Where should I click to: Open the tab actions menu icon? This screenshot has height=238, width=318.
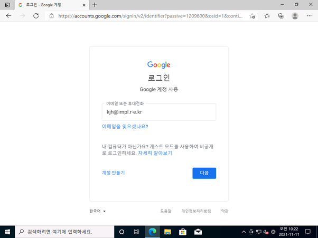[x=7, y=5]
